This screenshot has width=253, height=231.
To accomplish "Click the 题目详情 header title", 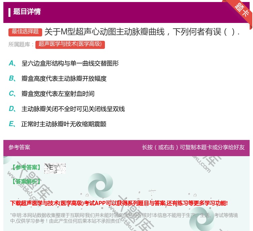I will coord(27,11).
